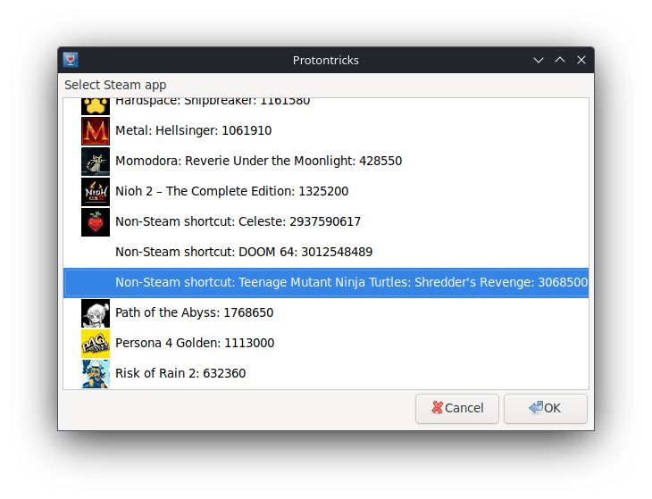Click the Celeste strawberry icon

click(x=96, y=222)
